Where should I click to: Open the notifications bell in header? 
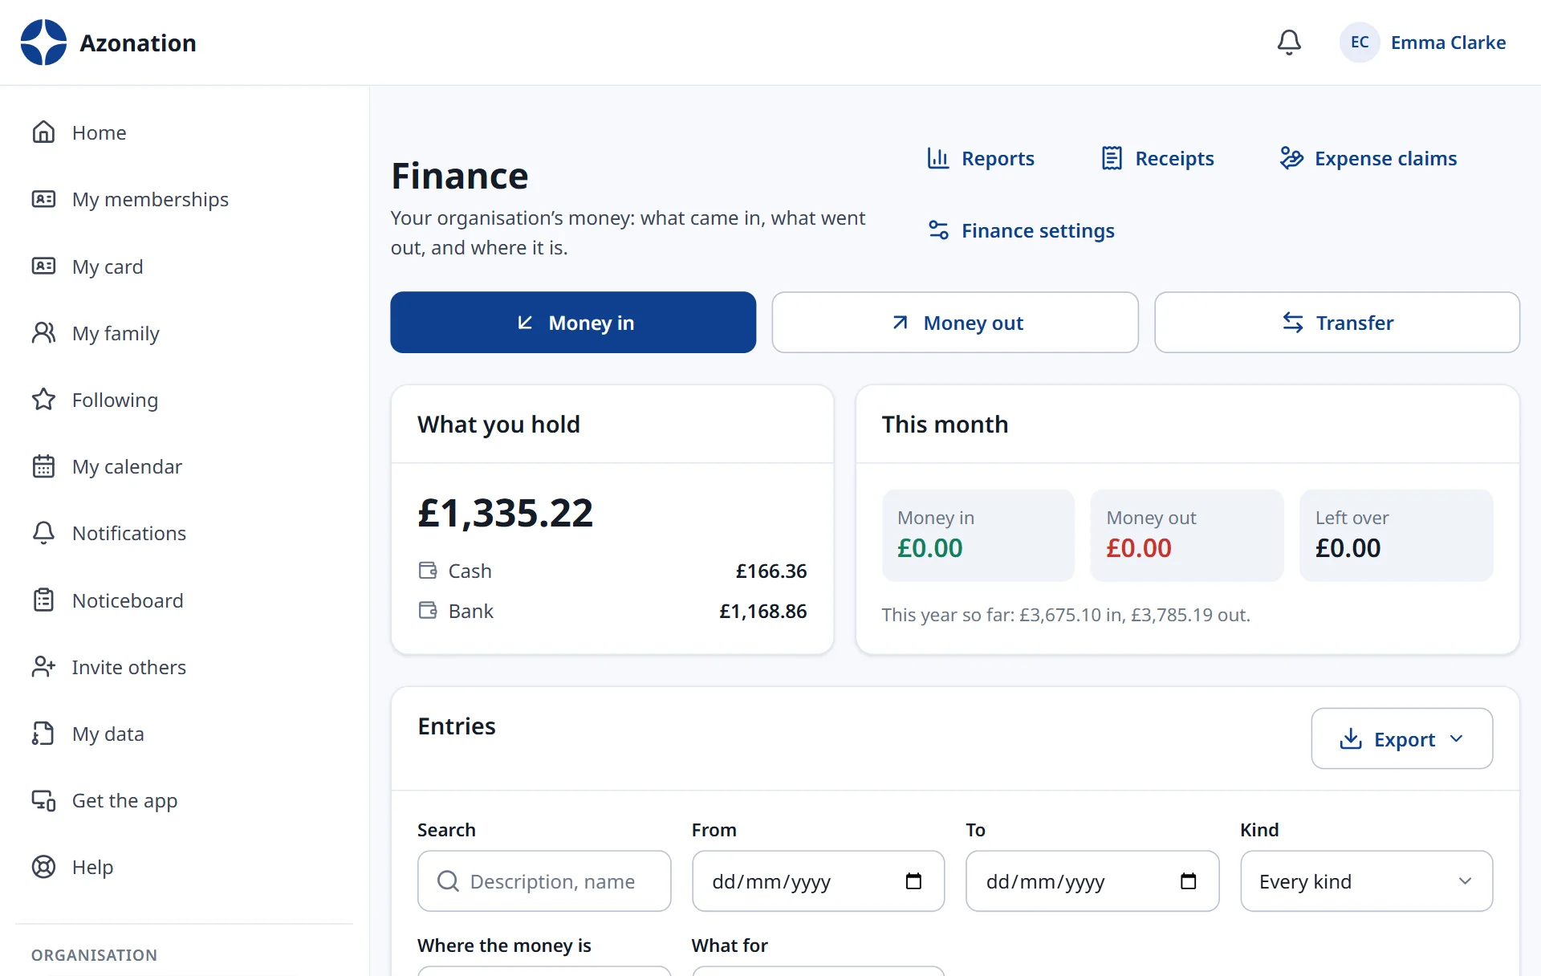tap(1289, 43)
